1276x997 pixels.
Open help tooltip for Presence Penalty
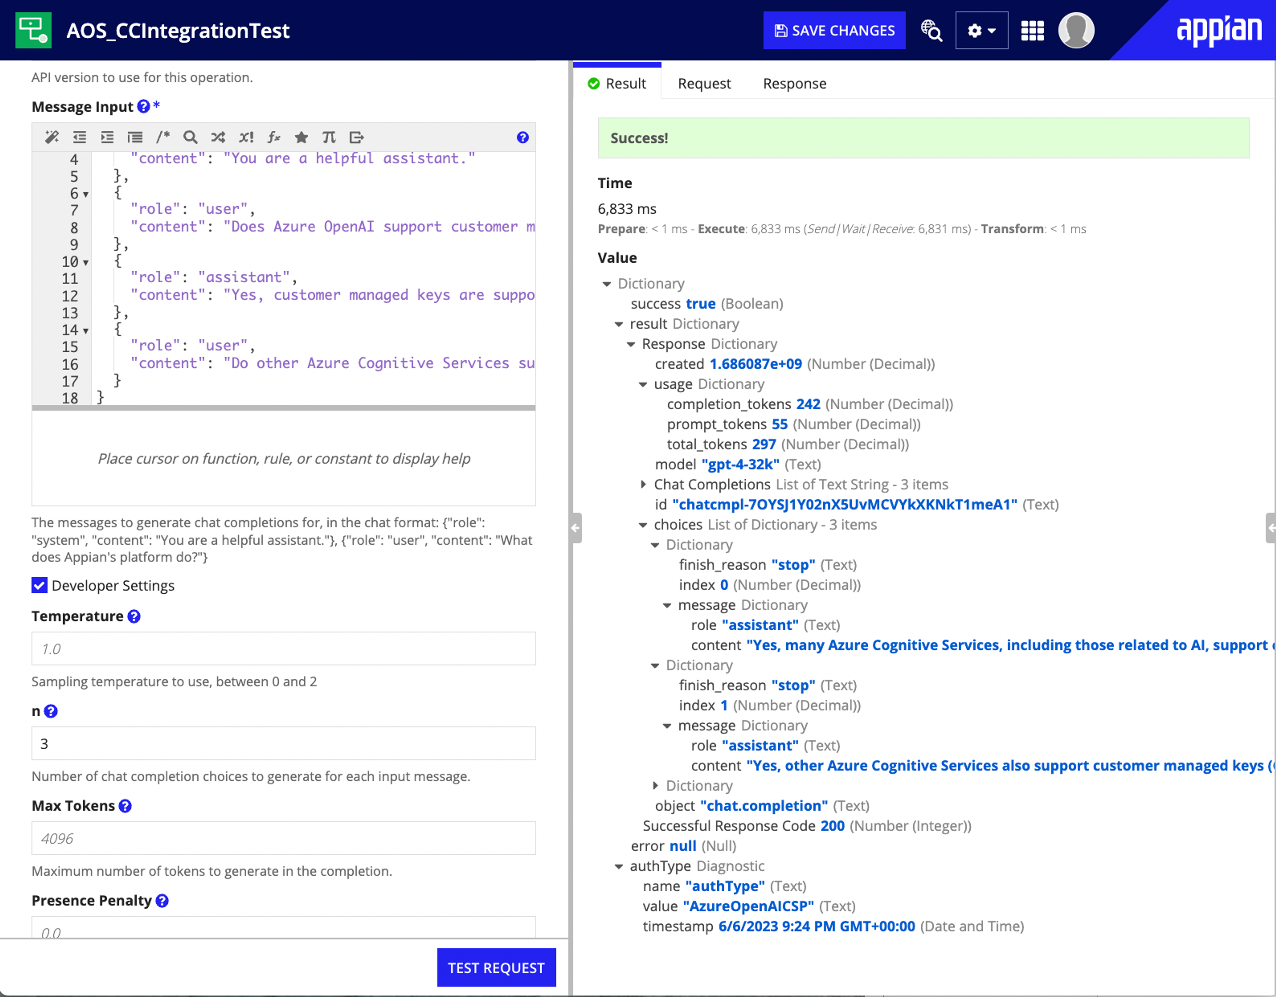tap(162, 901)
